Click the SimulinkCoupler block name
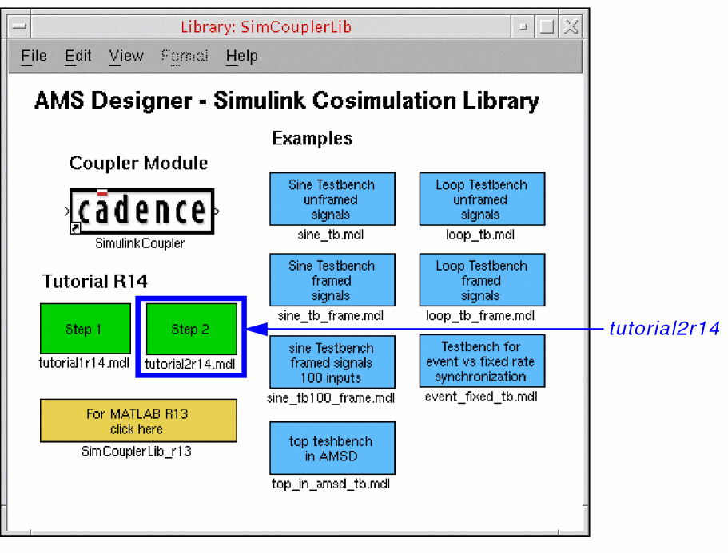The image size is (728, 553). pos(140,243)
